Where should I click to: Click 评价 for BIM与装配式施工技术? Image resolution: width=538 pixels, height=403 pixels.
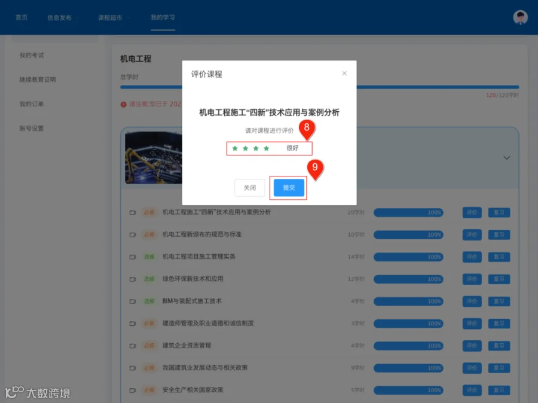pos(472,301)
